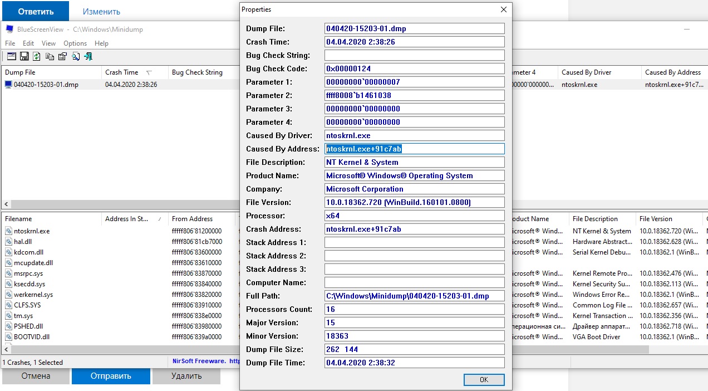Click the Processors Count field showing 16
This screenshot has height=391, width=708.
[415, 309]
